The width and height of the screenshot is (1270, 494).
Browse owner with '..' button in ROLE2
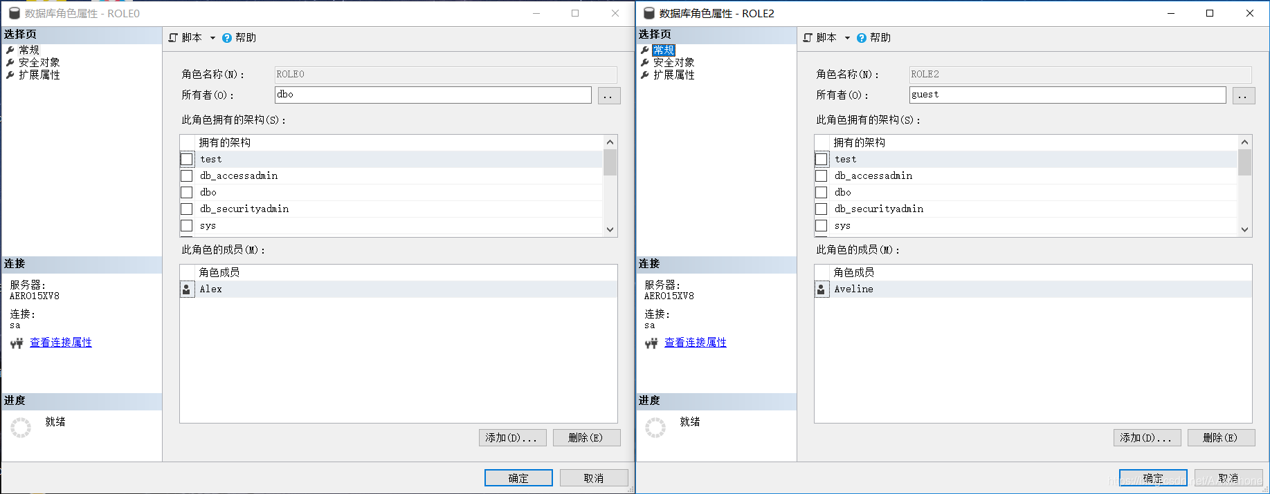[1244, 95]
